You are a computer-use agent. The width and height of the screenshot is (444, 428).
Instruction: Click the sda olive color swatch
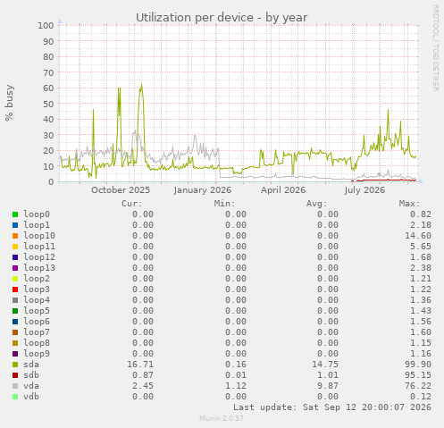click(x=15, y=365)
